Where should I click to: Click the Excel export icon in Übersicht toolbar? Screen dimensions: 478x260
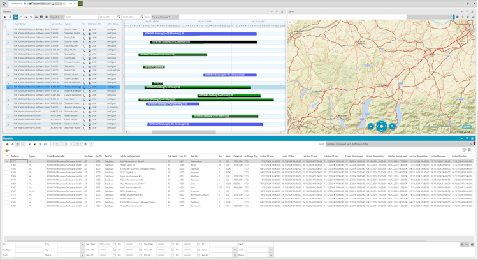[x=85, y=144]
